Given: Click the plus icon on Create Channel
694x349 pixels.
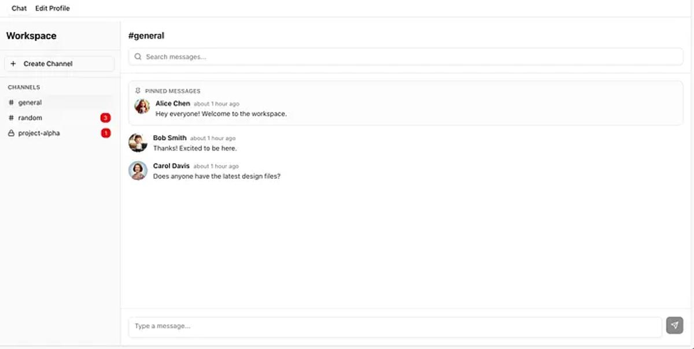Looking at the screenshot, I should pyautogui.click(x=13, y=64).
